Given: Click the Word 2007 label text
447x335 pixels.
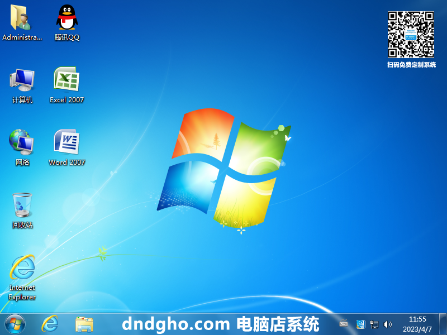Looking at the screenshot, I should pos(66,162).
